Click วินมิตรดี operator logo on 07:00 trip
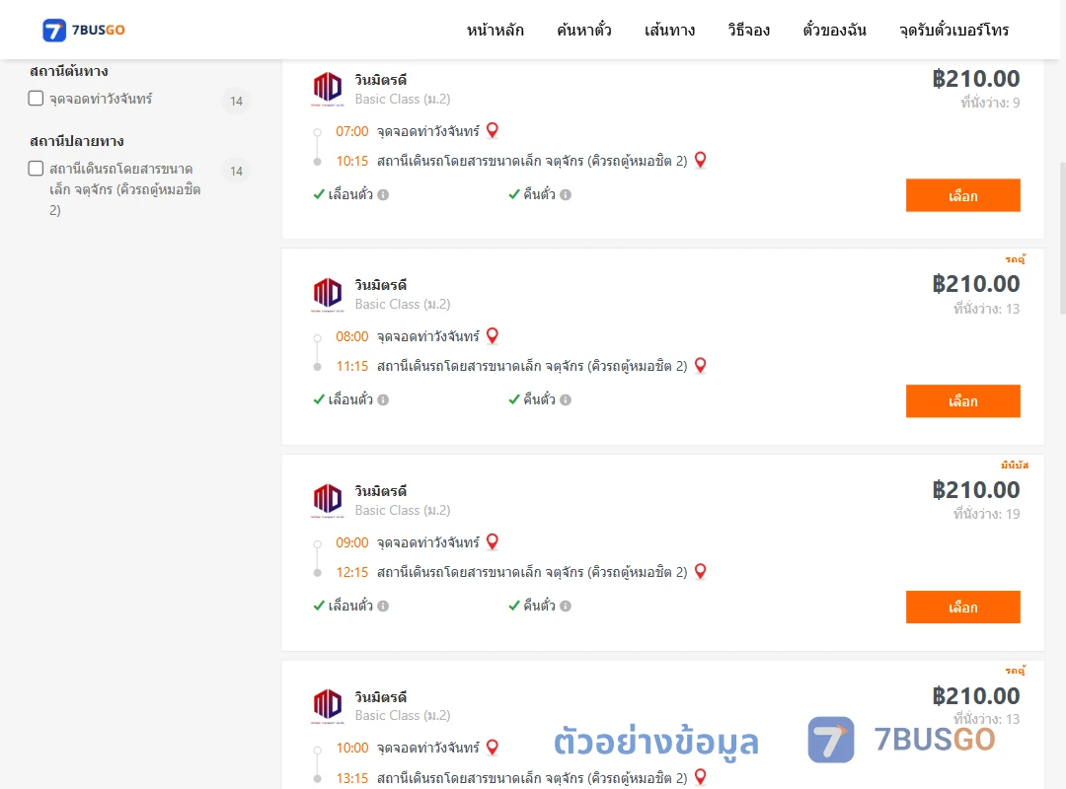 (x=327, y=89)
